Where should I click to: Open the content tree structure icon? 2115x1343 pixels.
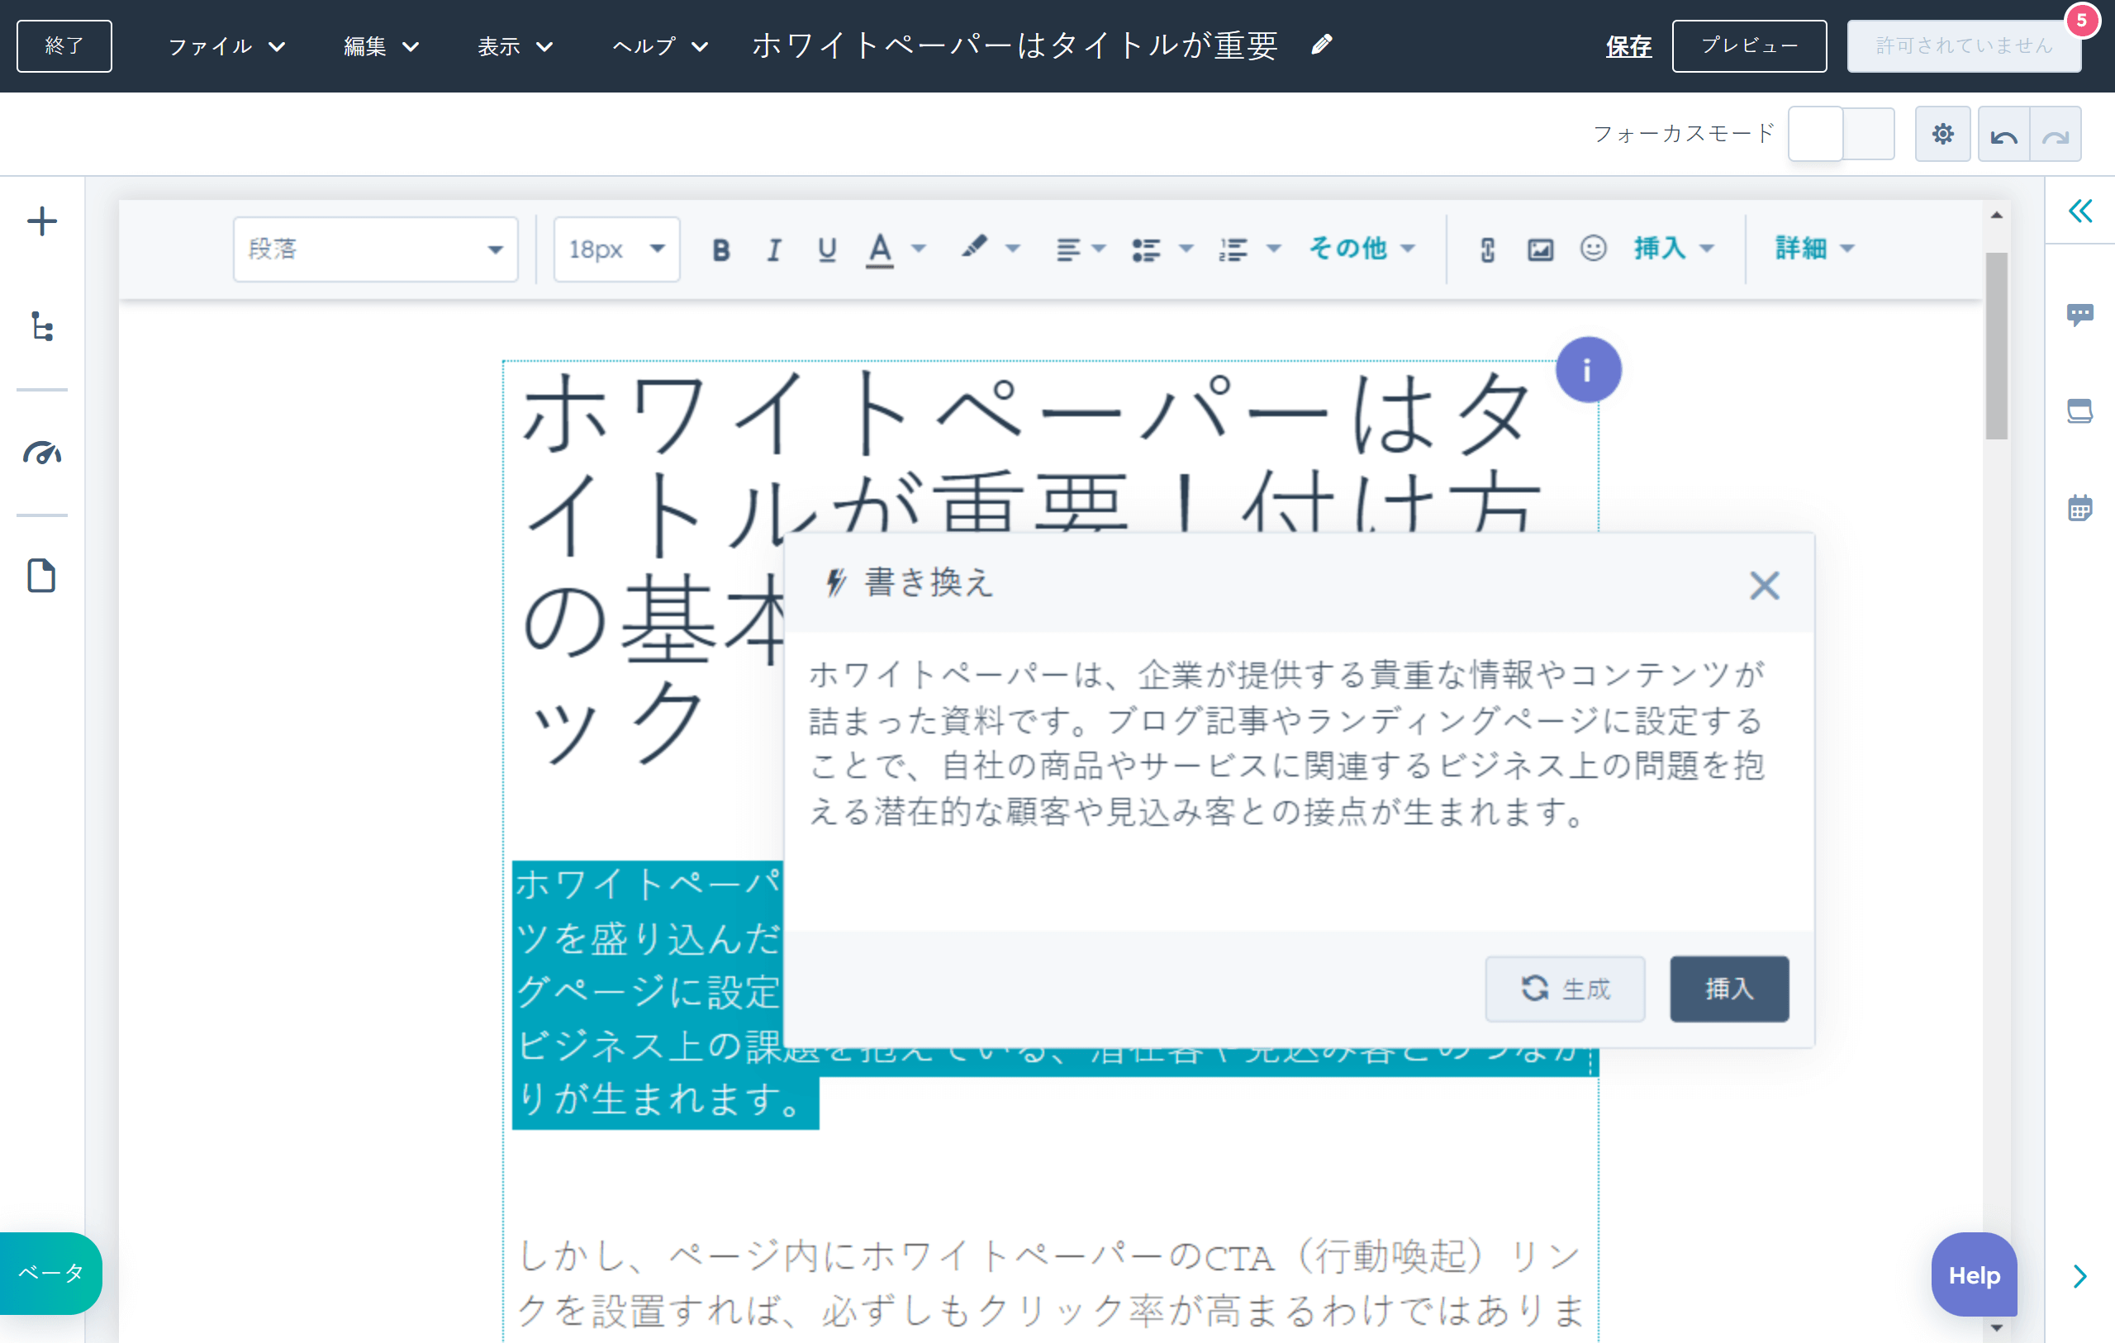pyautogui.click(x=41, y=326)
